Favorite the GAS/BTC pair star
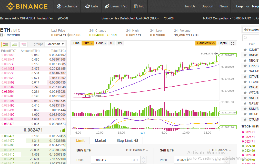The height and width of the screenshot is (164, 259). click(x=245, y=103)
